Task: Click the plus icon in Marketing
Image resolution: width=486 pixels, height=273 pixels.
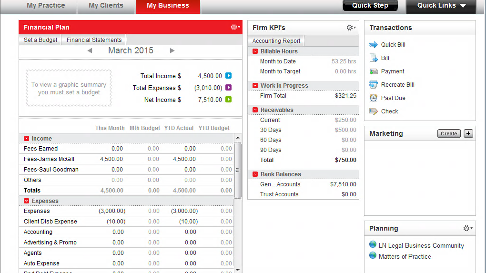Action: pyautogui.click(x=468, y=133)
